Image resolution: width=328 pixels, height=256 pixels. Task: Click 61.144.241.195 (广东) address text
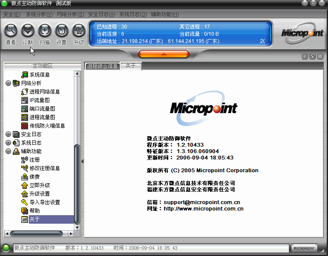193,41
